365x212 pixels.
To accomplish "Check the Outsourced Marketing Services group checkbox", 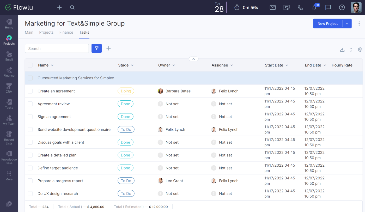I will pyautogui.click(x=30, y=78).
